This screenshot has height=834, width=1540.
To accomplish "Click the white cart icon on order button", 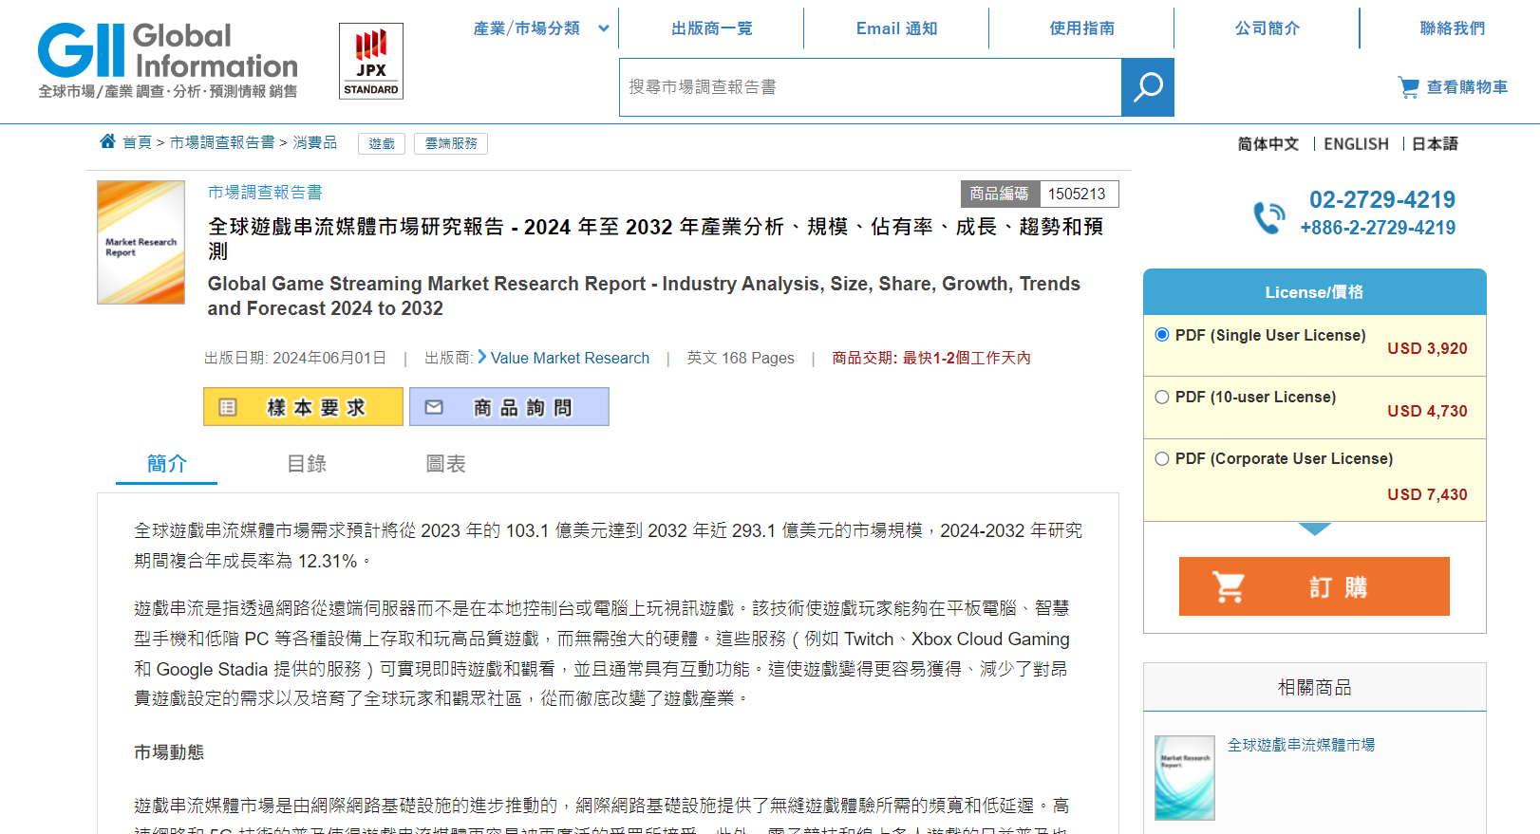I will tap(1229, 587).
